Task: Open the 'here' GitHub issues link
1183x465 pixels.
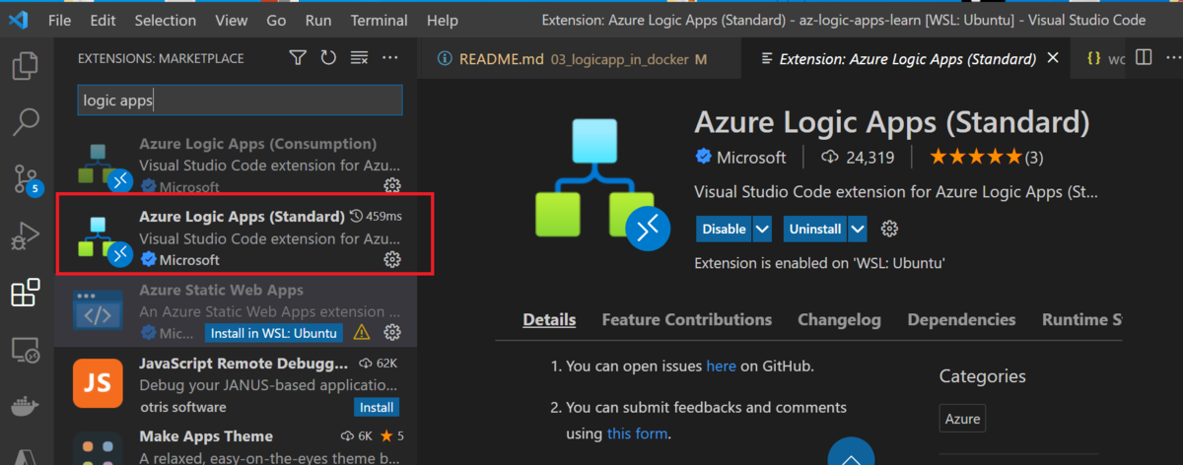Action: (x=721, y=366)
